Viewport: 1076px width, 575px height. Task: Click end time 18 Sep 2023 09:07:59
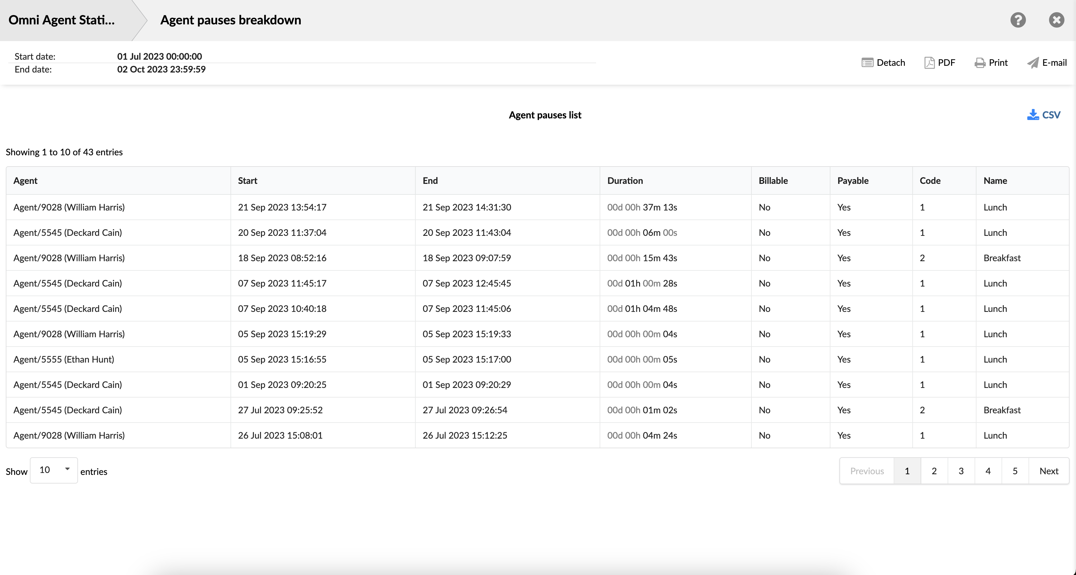[466, 258]
